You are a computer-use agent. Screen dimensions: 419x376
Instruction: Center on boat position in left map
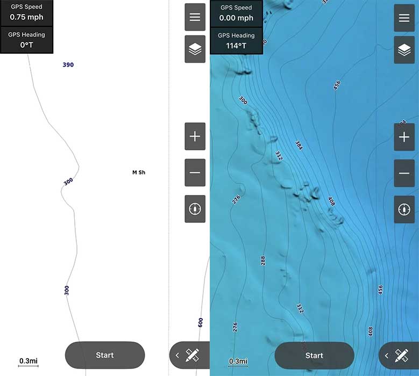point(195,209)
